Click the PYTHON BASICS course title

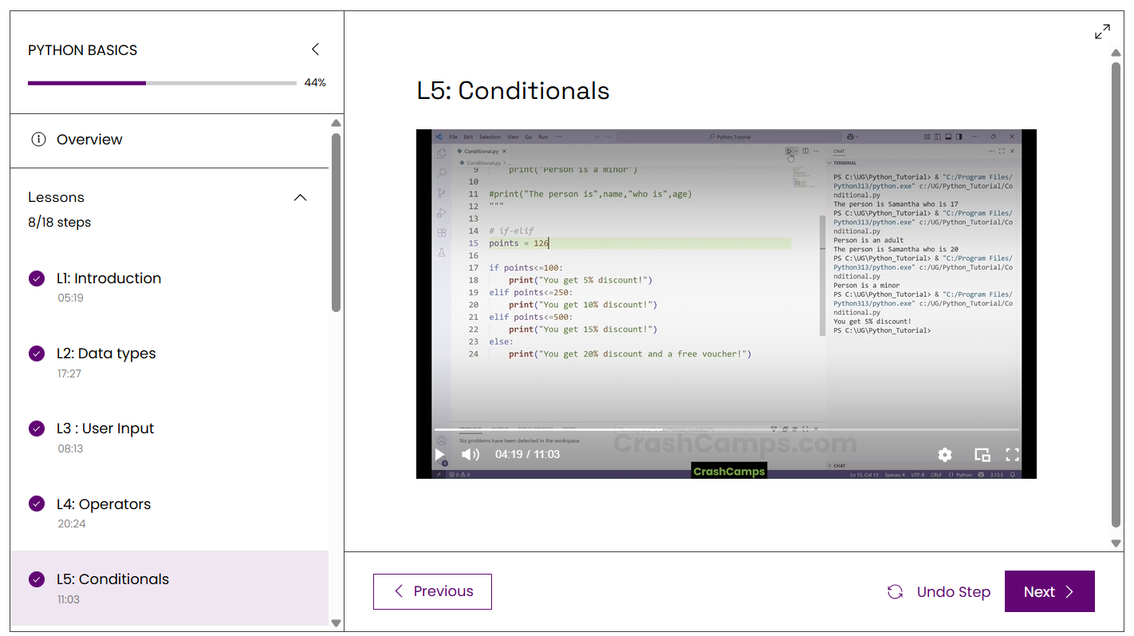click(x=83, y=50)
